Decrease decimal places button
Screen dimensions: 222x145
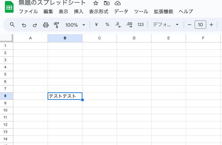pos(118,25)
